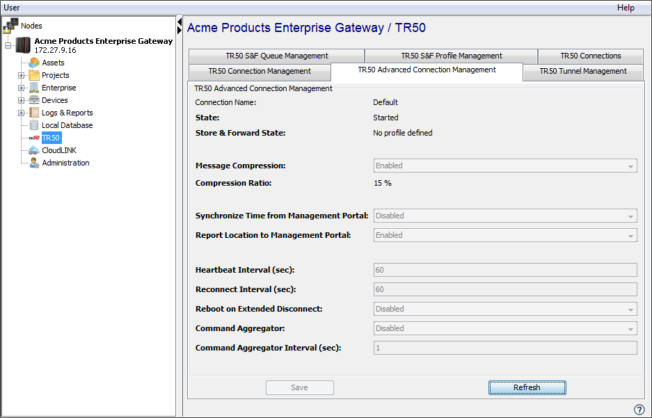This screenshot has width=652, height=418.
Task: Collapse the left panel with upper splitter arrow
Action: coord(180,22)
